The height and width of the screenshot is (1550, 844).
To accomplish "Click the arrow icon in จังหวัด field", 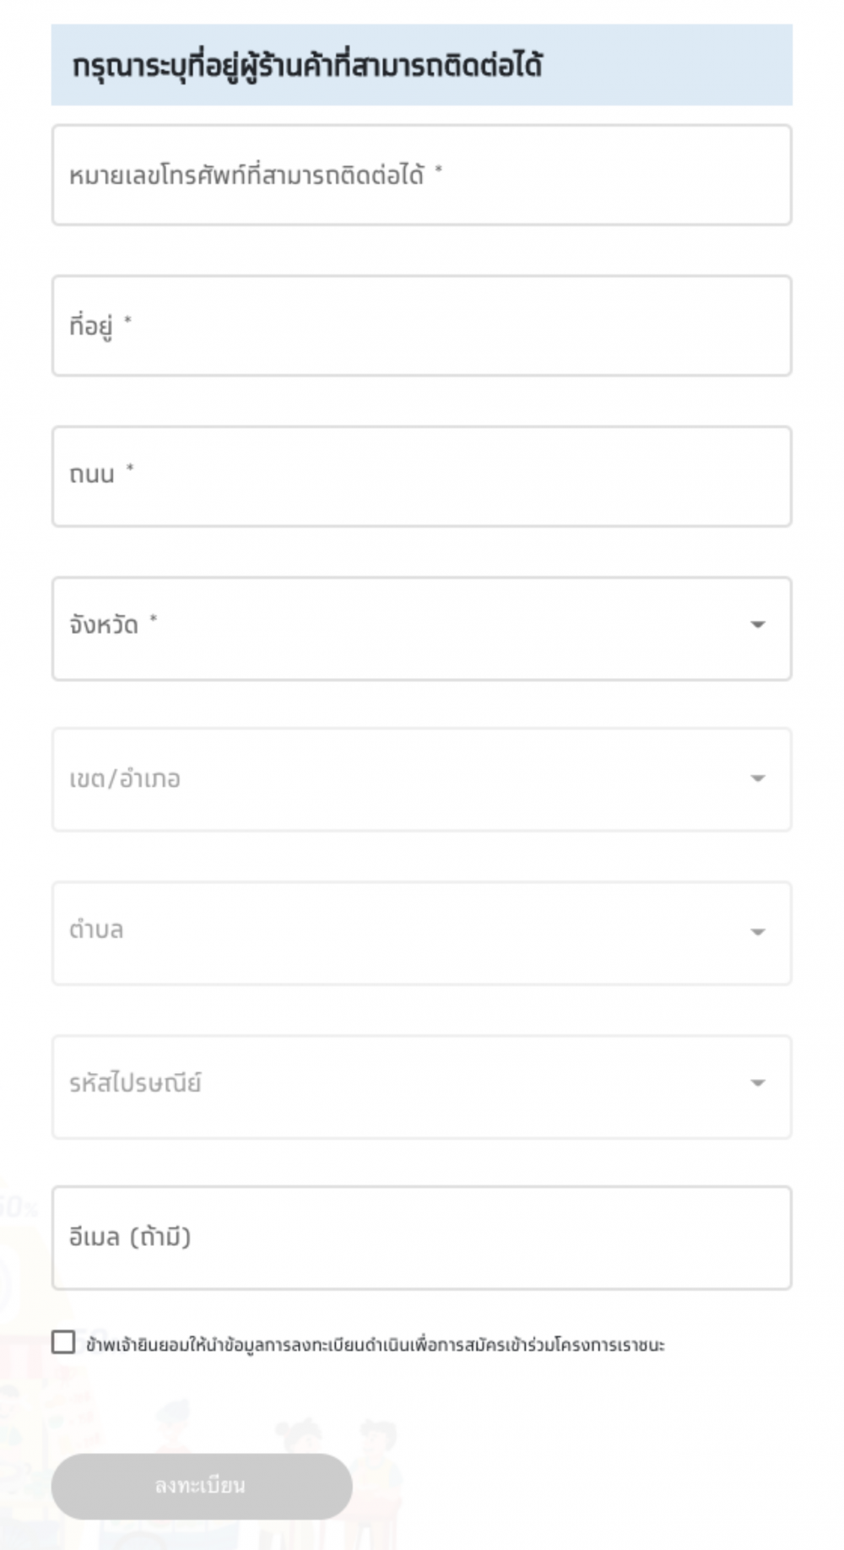I will (x=757, y=625).
